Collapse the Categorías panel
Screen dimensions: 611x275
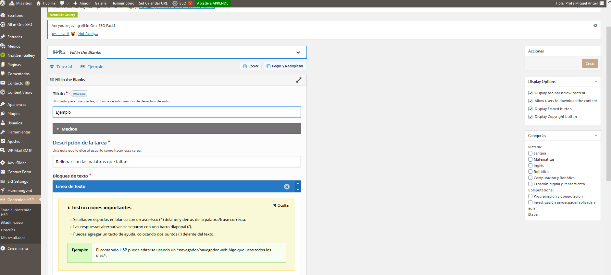tap(596, 135)
